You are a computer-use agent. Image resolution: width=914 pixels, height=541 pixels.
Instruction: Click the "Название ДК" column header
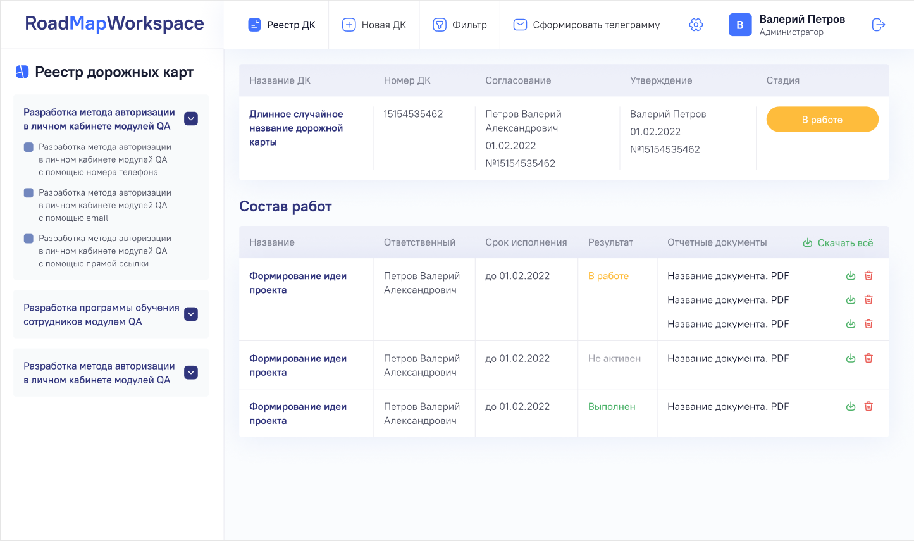[280, 80]
